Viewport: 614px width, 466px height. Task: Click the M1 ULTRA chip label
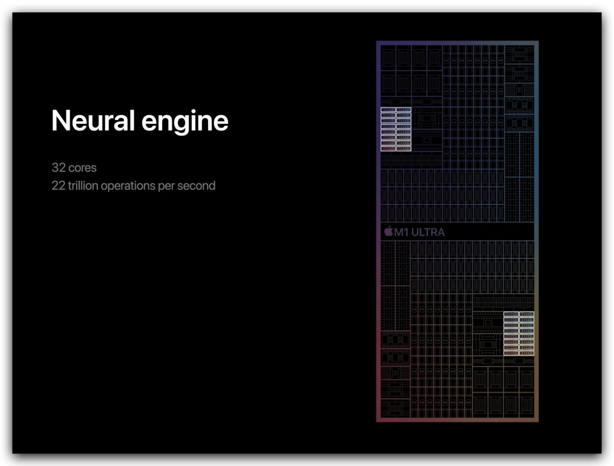tap(414, 232)
